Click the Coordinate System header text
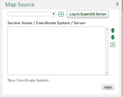The width and height of the screenshot is (123, 98). coord(53,23)
